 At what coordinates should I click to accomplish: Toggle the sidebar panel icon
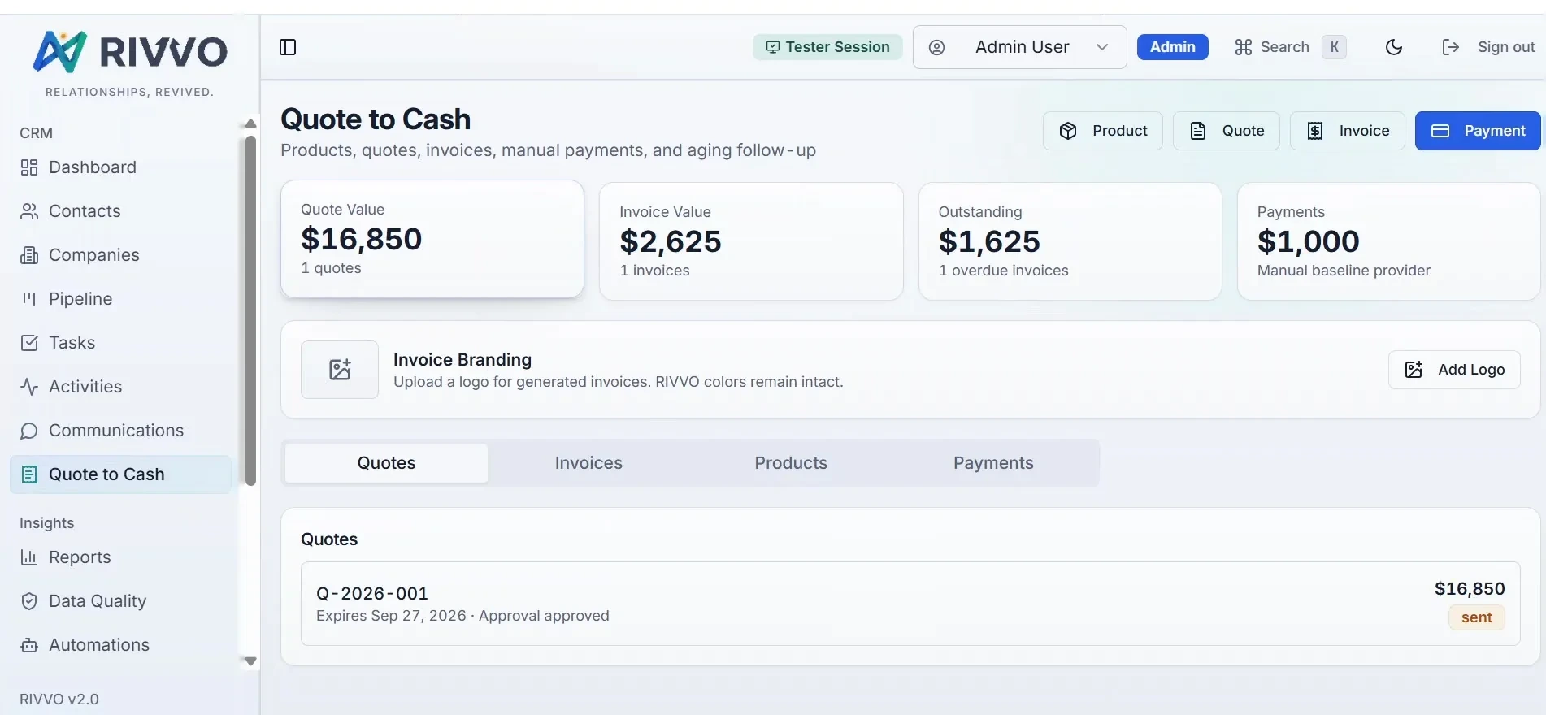pos(288,47)
